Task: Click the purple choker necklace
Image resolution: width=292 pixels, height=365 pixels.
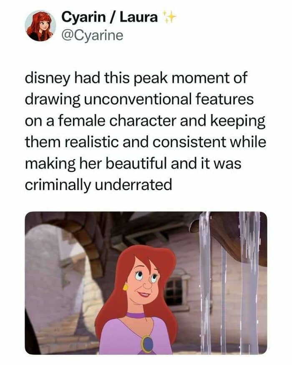Action: 136,315
